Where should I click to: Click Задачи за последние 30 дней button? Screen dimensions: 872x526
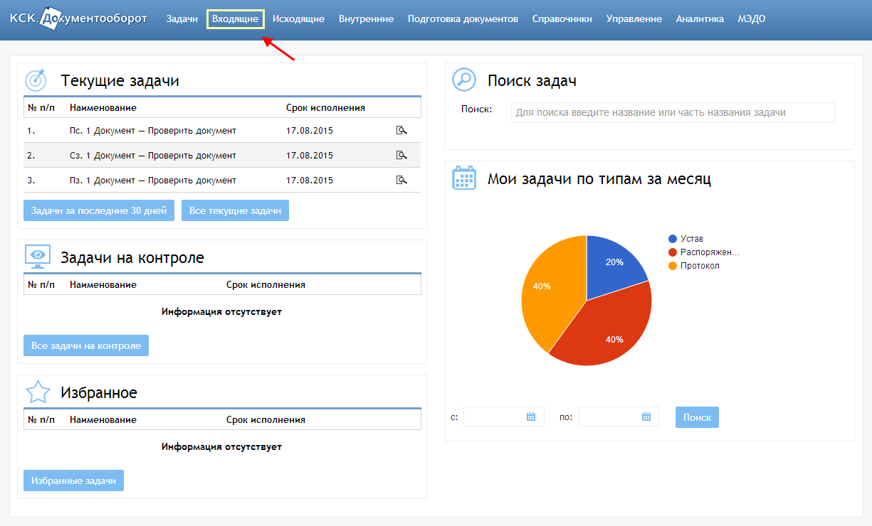[x=99, y=210]
